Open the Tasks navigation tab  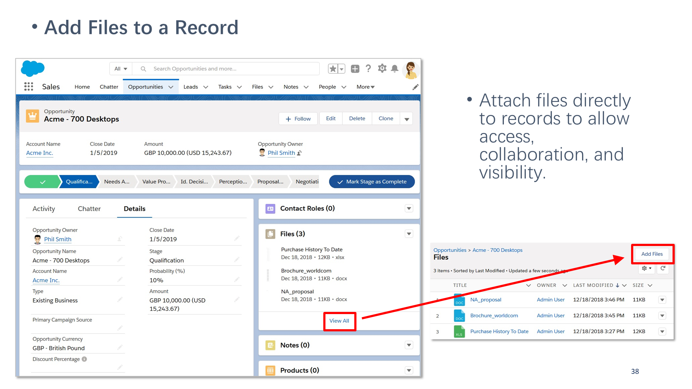(x=225, y=87)
